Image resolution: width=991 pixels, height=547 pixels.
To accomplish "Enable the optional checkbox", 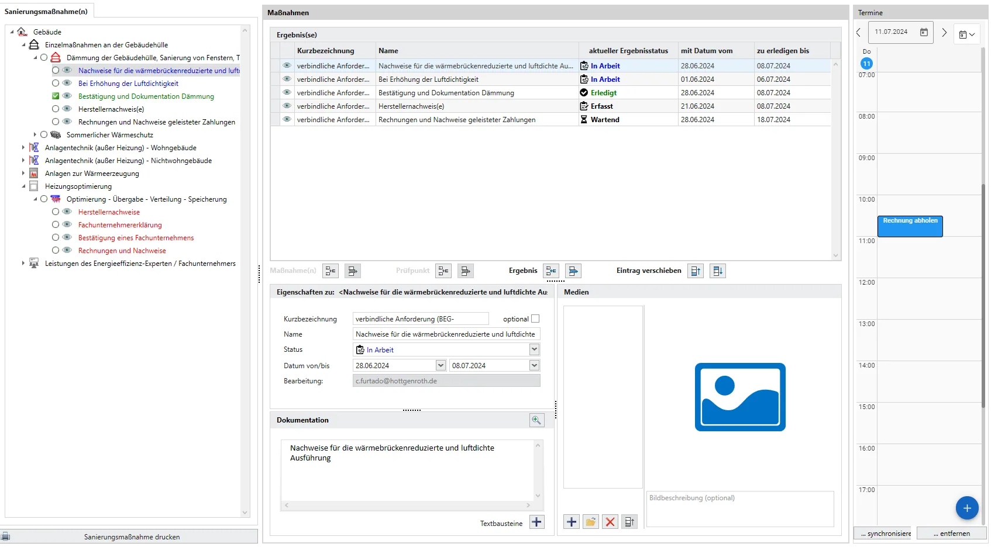I will point(535,319).
